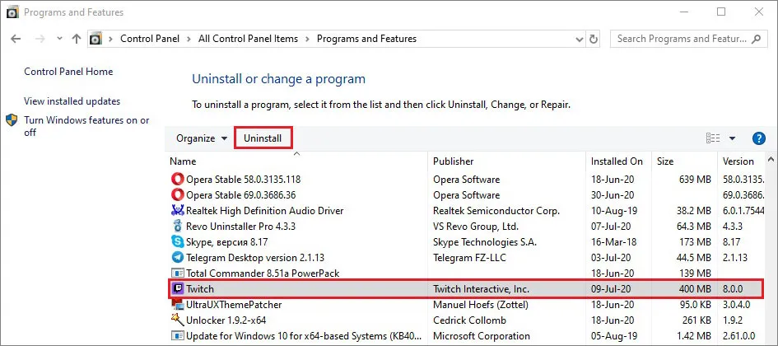Viewport: 778px width, 346px height.
Task: Select Unlocker 1.9.2-x64 entry
Action: [x=226, y=320]
